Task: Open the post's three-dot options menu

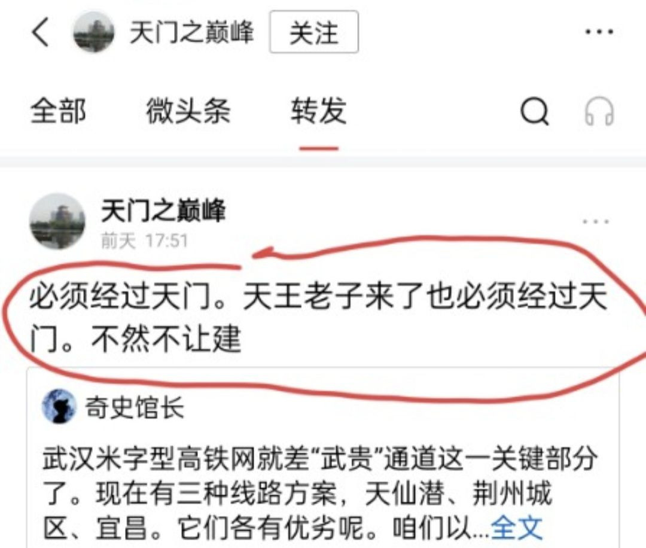Action: 596,222
